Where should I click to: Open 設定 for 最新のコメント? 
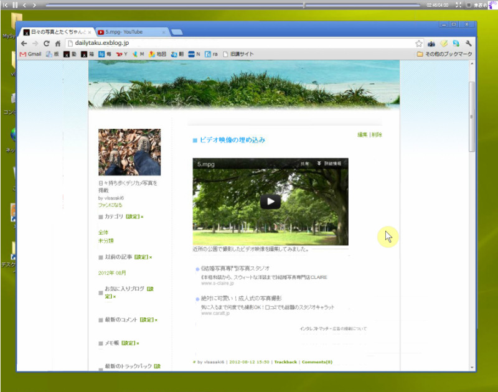tap(147, 320)
